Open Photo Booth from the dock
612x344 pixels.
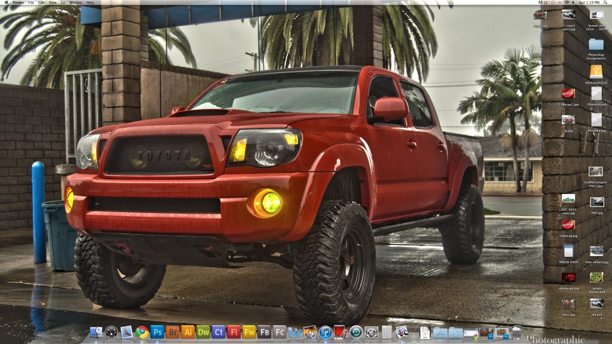pyautogui.click(x=340, y=332)
